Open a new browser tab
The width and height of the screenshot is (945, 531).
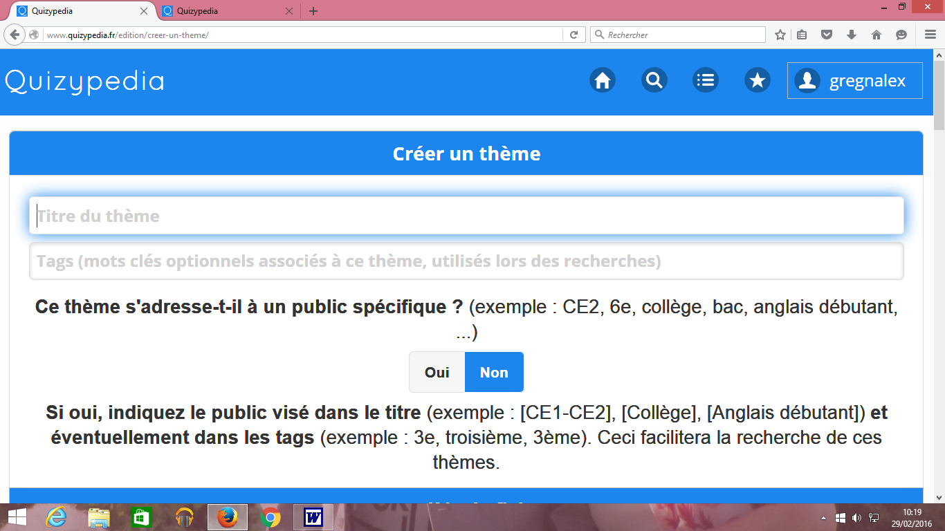coord(313,11)
